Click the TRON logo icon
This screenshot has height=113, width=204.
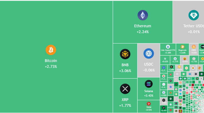pyautogui.click(x=149, y=104)
